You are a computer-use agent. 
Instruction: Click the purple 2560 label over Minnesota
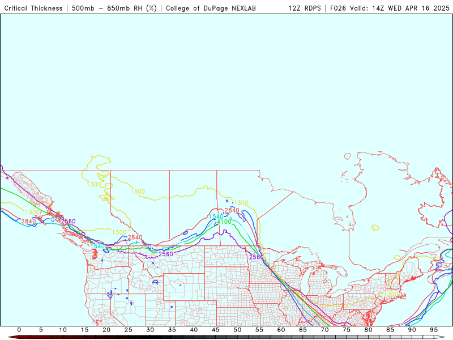[257, 257]
